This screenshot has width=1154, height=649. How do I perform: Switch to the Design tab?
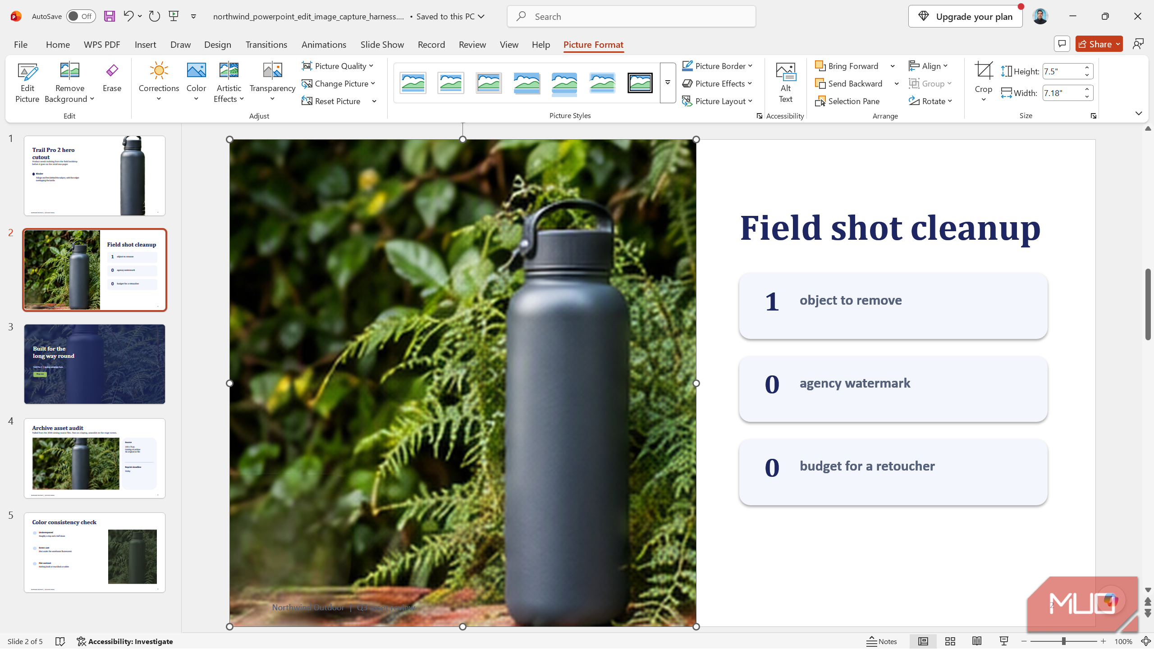click(x=217, y=44)
